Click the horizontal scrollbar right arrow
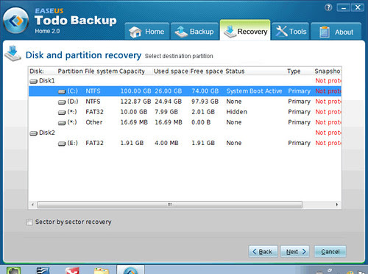The width and height of the screenshot is (368, 274). [337, 205]
